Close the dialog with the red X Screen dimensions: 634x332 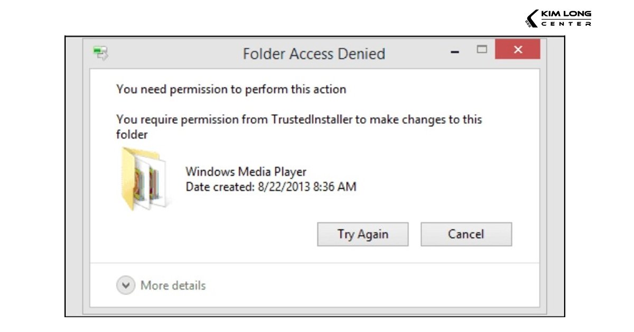click(x=517, y=50)
